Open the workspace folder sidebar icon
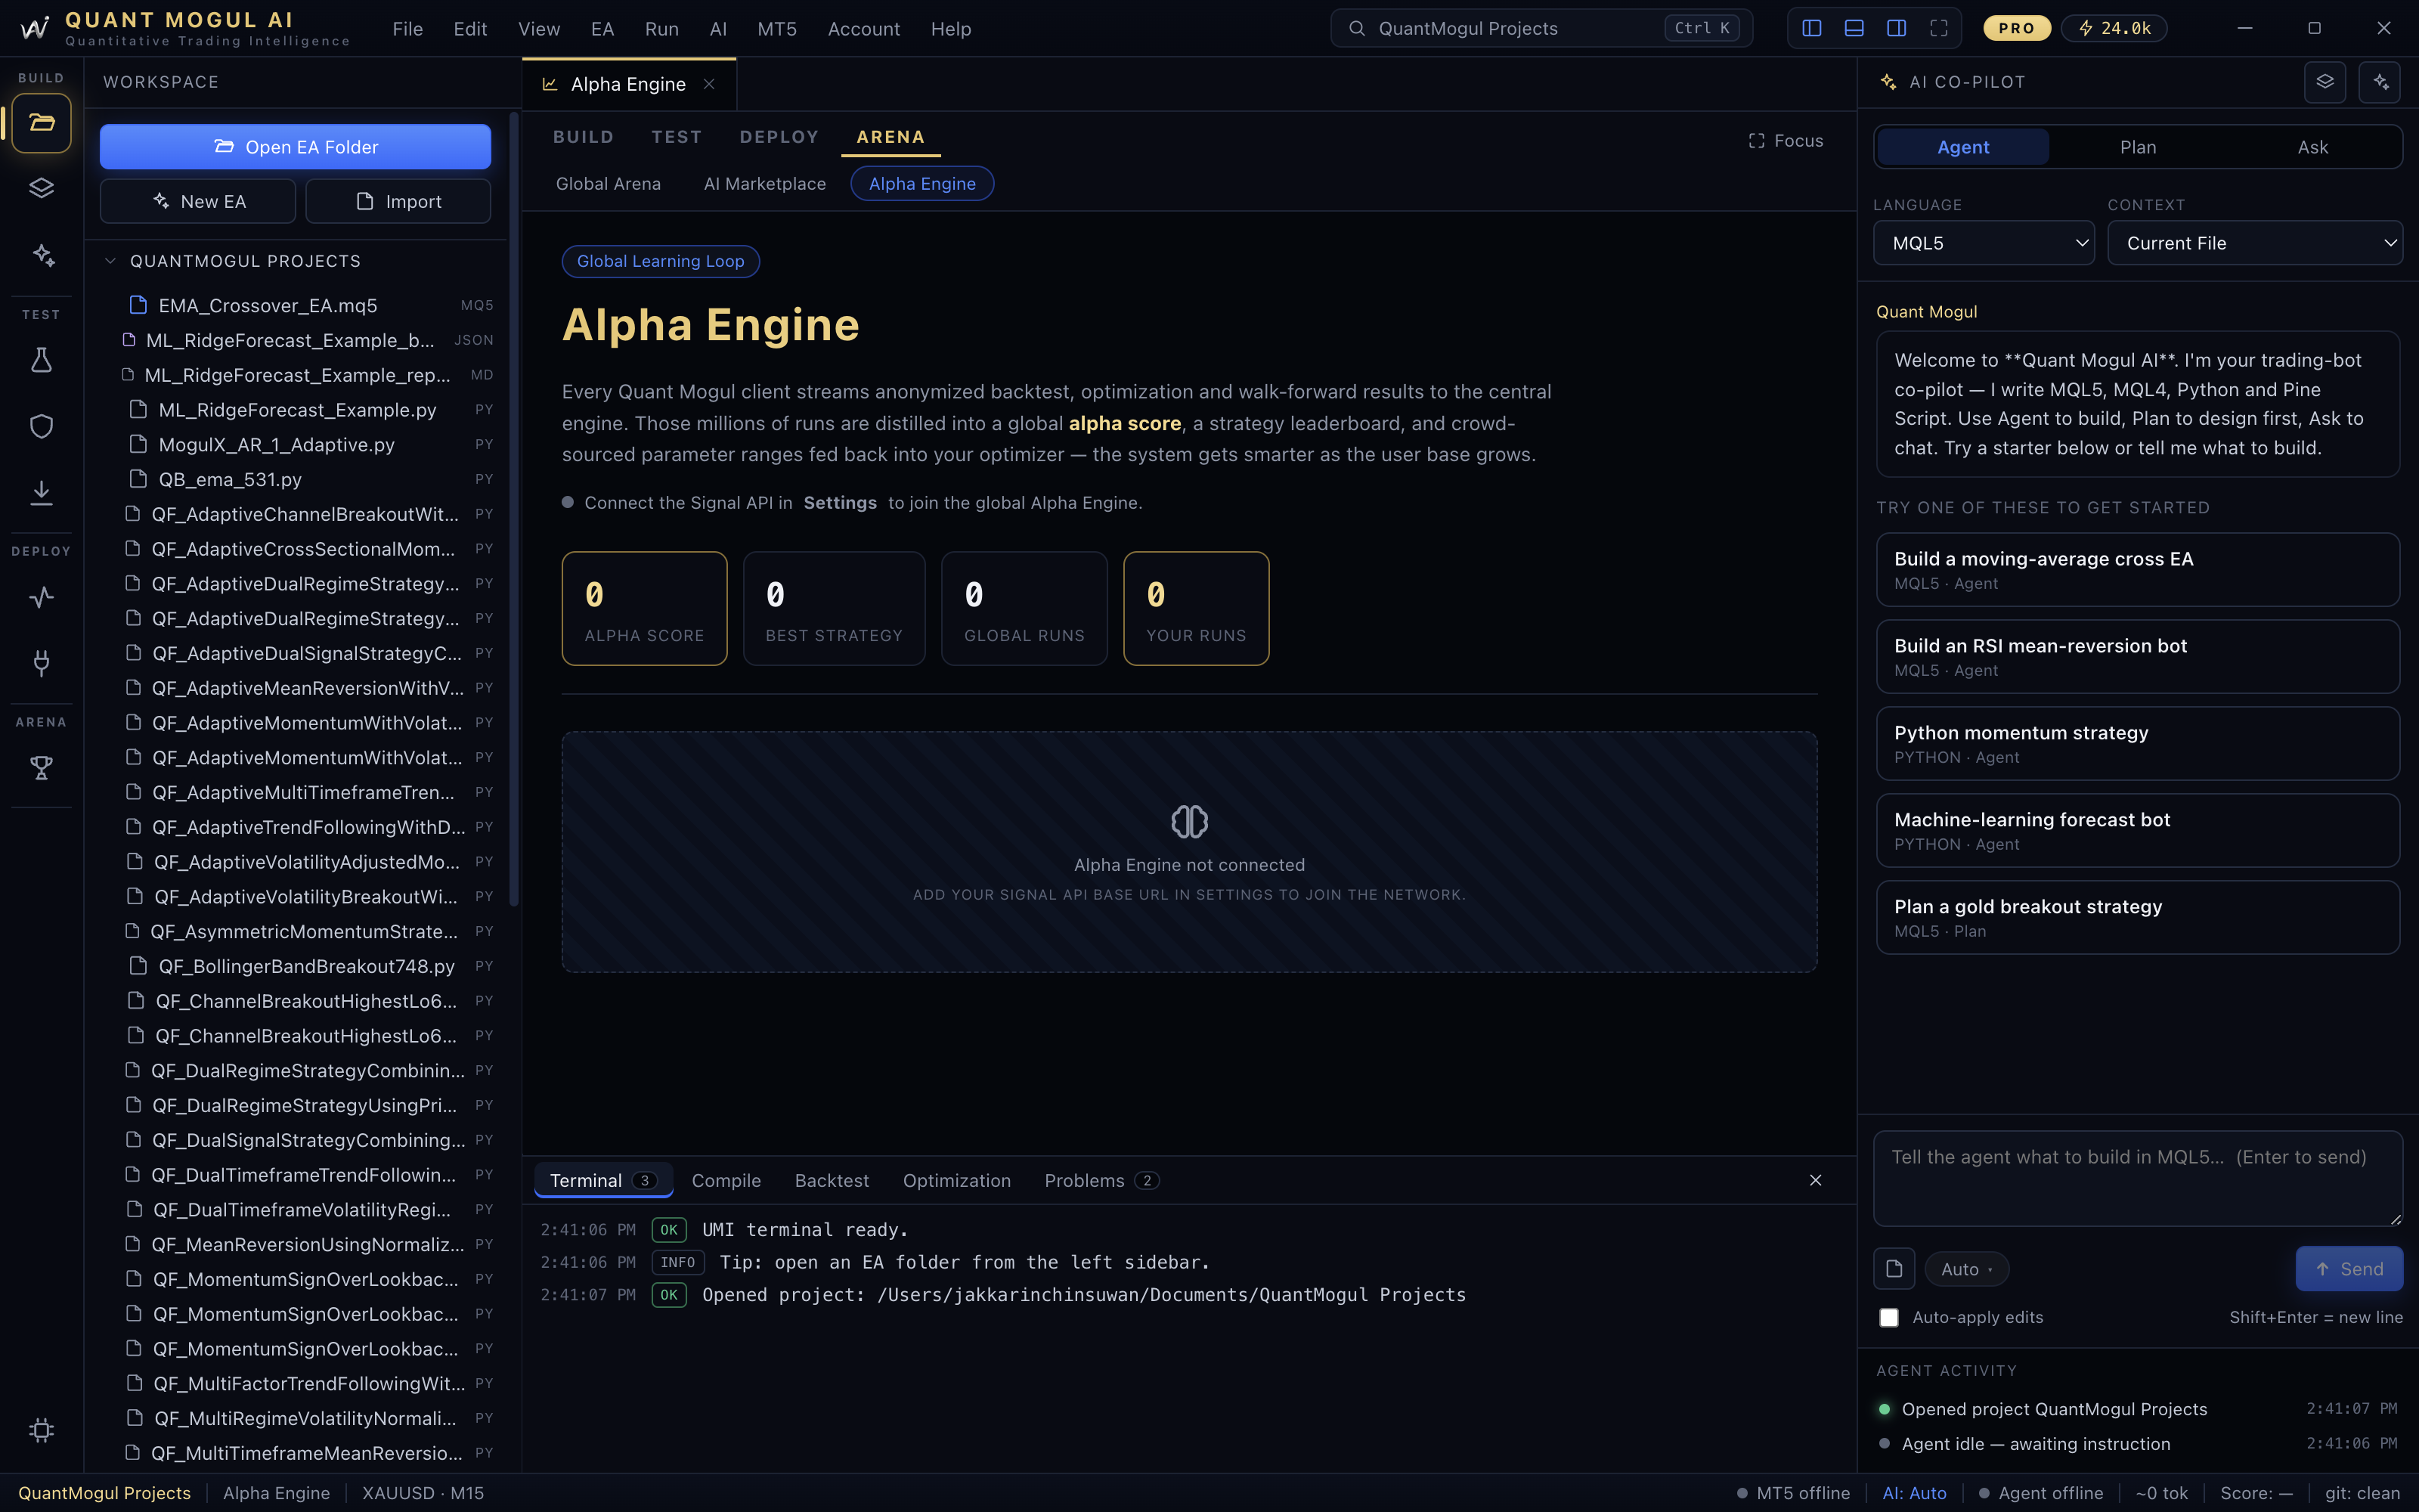The height and width of the screenshot is (1512, 2419). point(41,123)
